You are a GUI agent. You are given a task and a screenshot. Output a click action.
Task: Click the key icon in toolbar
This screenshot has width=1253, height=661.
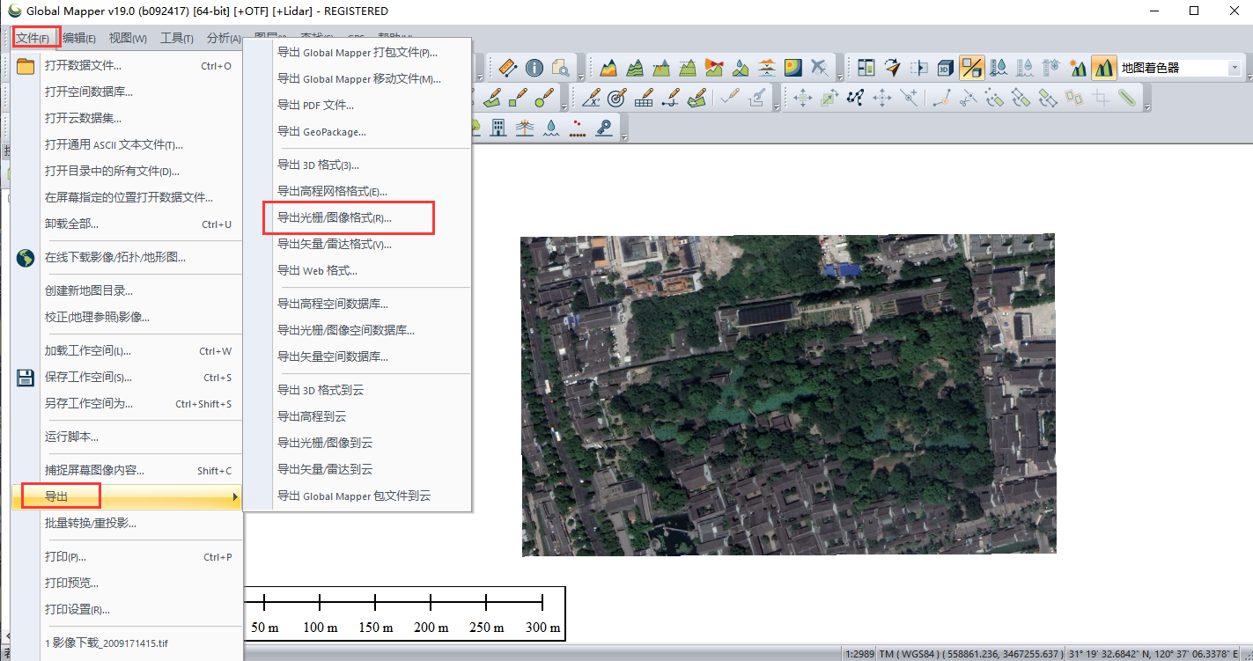pos(604,128)
